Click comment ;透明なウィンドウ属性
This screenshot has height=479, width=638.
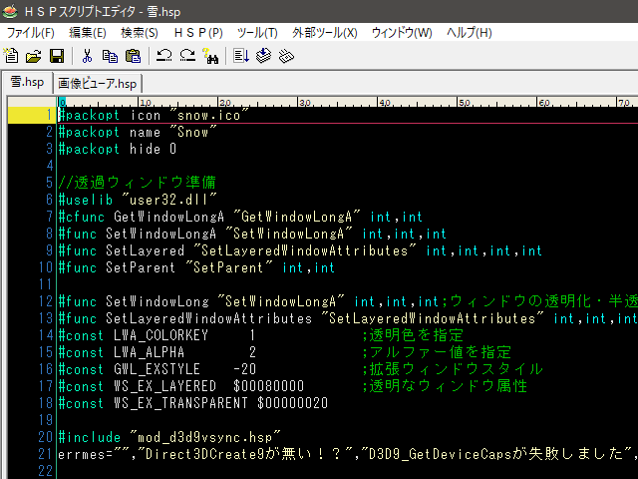pyautogui.click(x=445, y=386)
